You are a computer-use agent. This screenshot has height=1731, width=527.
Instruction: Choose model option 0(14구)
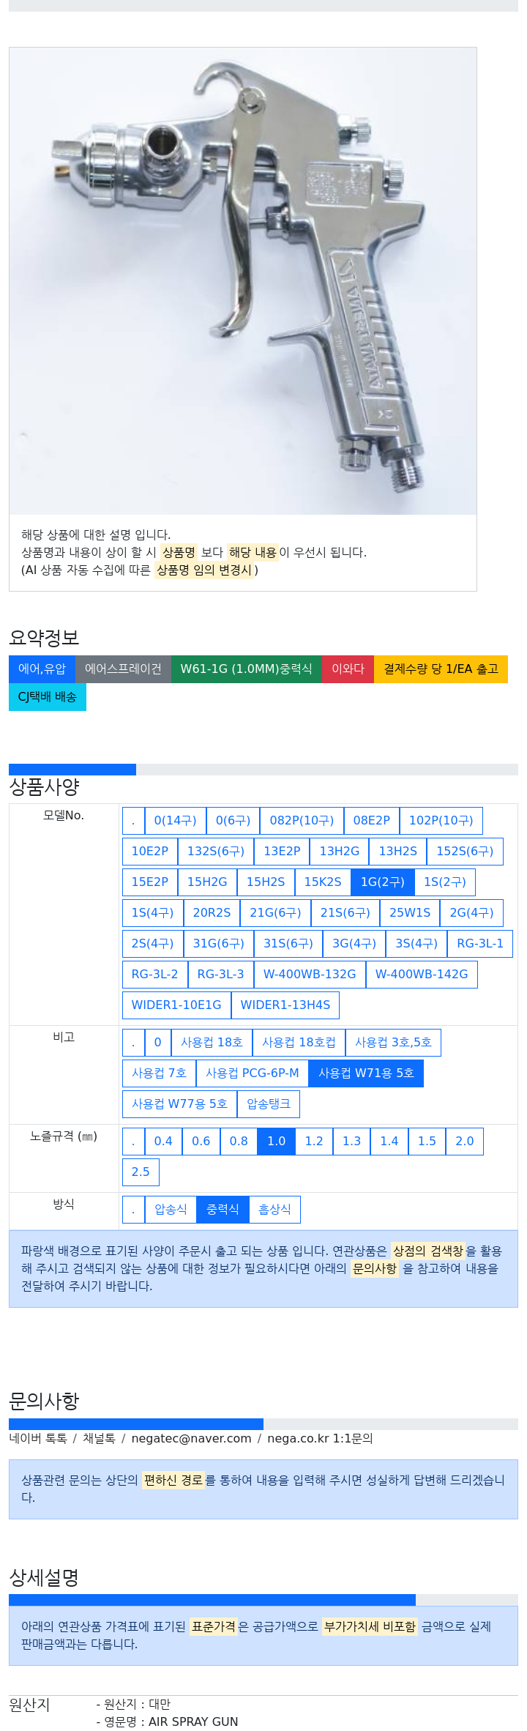pyautogui.click(x=176, y=821)
